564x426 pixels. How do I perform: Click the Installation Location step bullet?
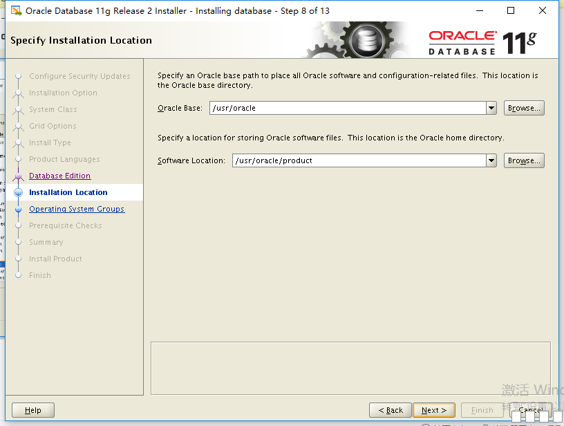(18, 193)
